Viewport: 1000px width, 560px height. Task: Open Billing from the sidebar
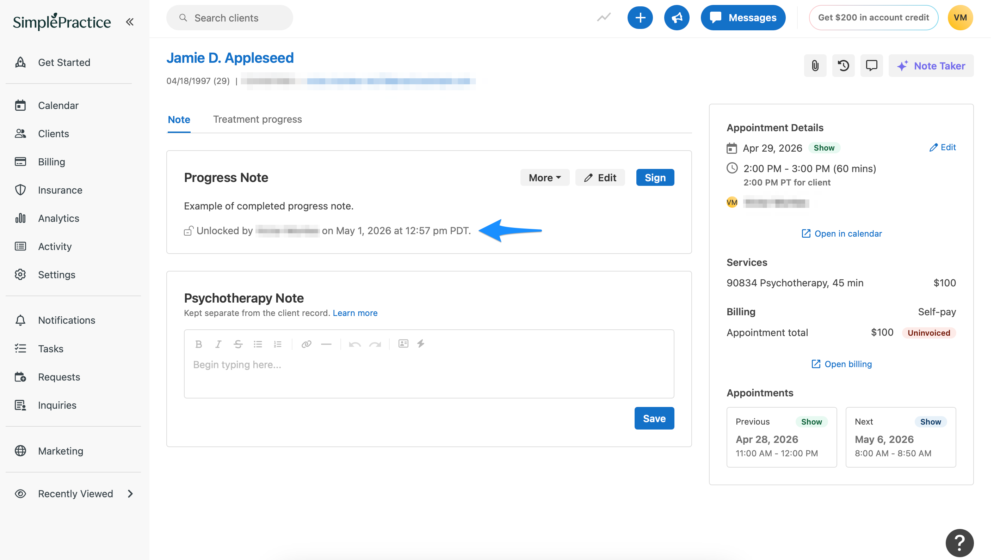click(51, 162)
